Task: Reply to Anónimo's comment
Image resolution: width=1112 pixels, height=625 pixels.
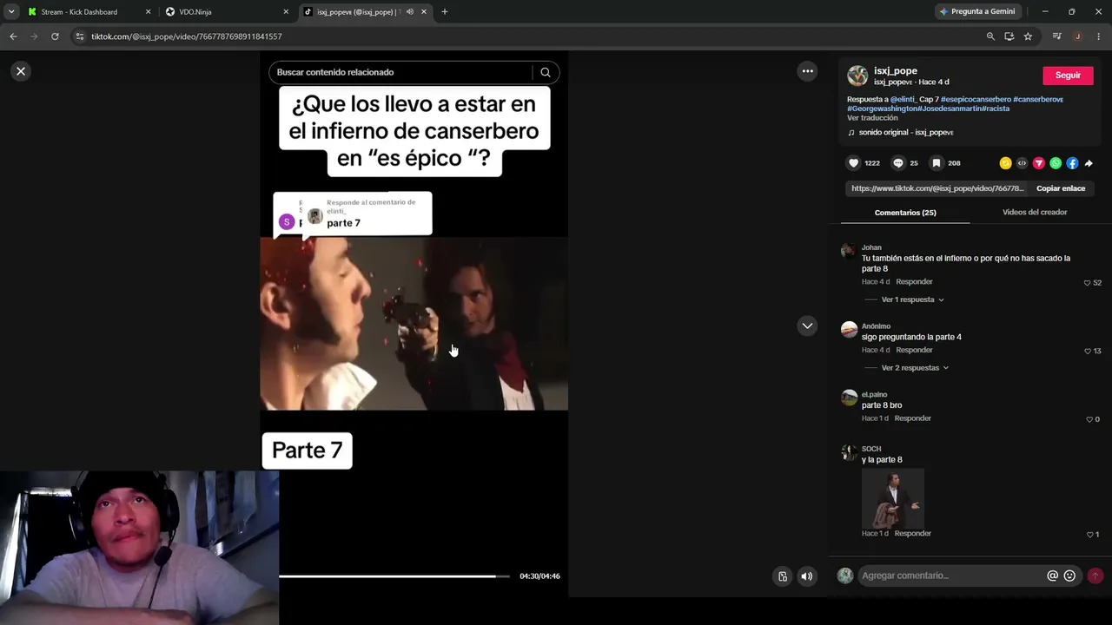Action: coord(914,350)
